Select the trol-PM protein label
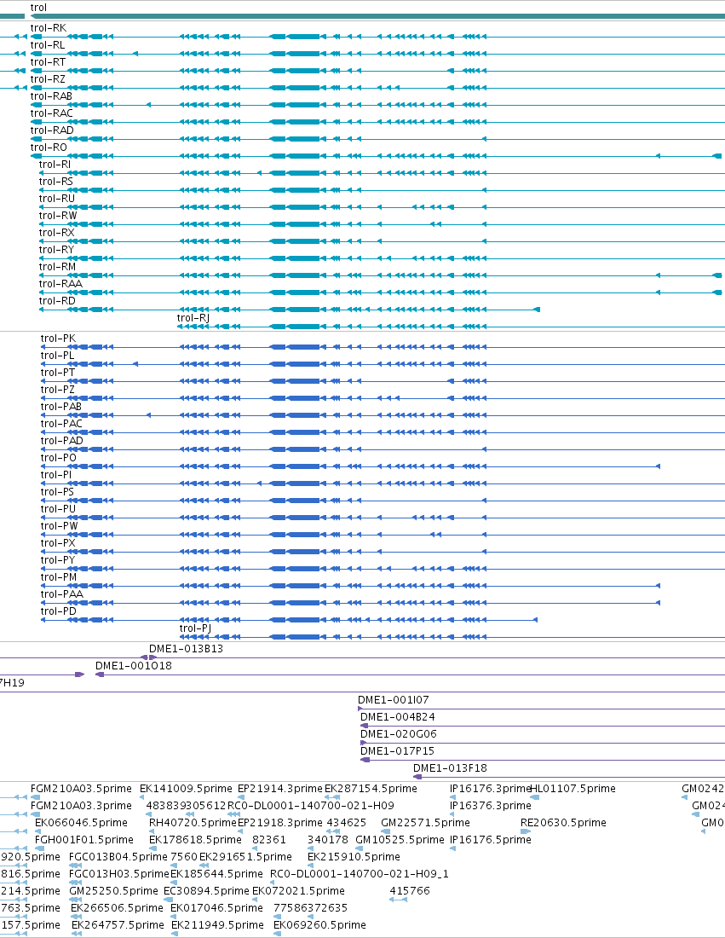 (59, 577)
